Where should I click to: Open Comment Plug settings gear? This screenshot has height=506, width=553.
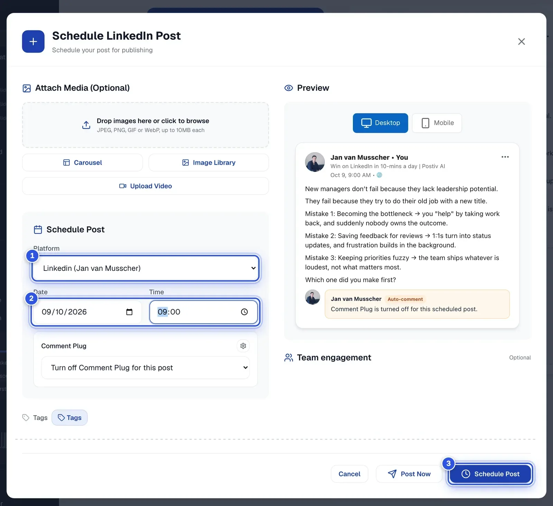[x=243, y=346]
